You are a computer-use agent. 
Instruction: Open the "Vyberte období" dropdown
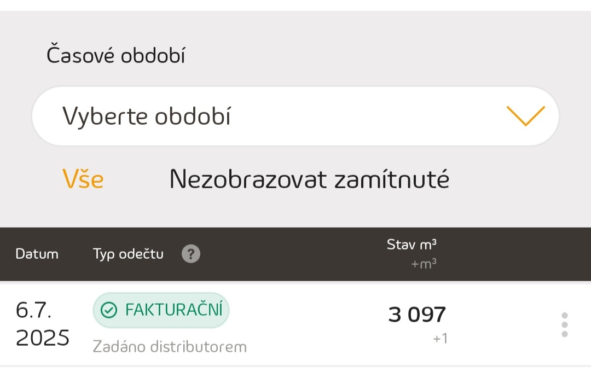pos(296,116)
